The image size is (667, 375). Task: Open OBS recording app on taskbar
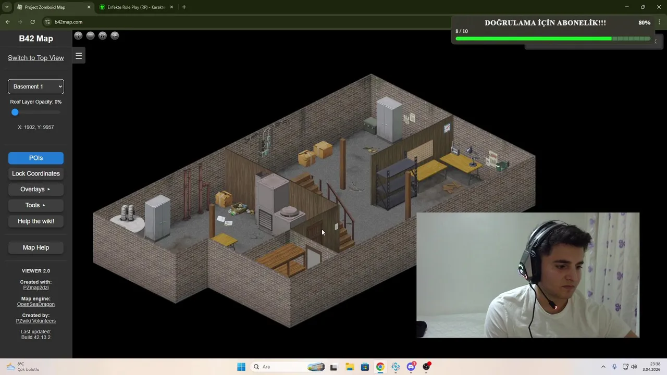427,367
